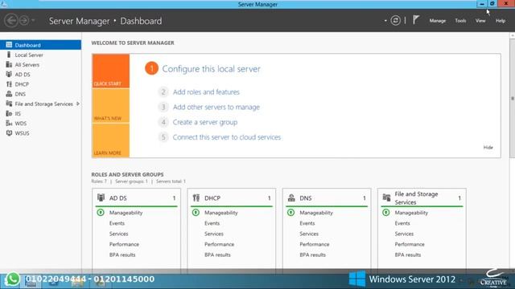Open Performance in the DNS tile

point(315,244)
